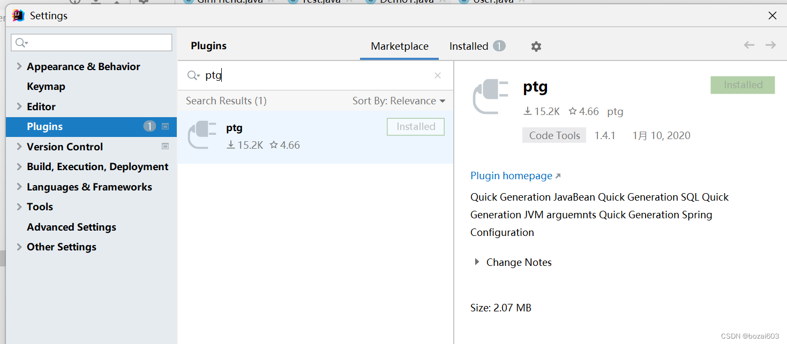Click the version 1.4.1 text

point(605,135)
